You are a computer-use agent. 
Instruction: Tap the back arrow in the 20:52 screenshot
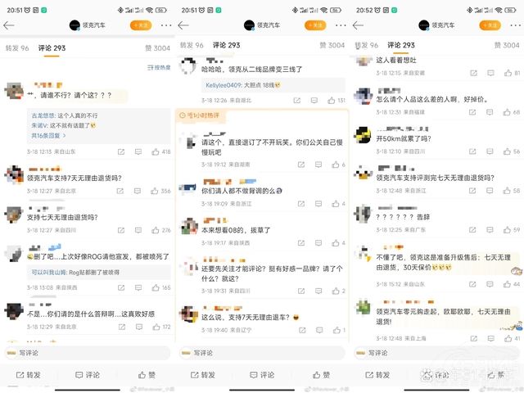click(358, 25)
